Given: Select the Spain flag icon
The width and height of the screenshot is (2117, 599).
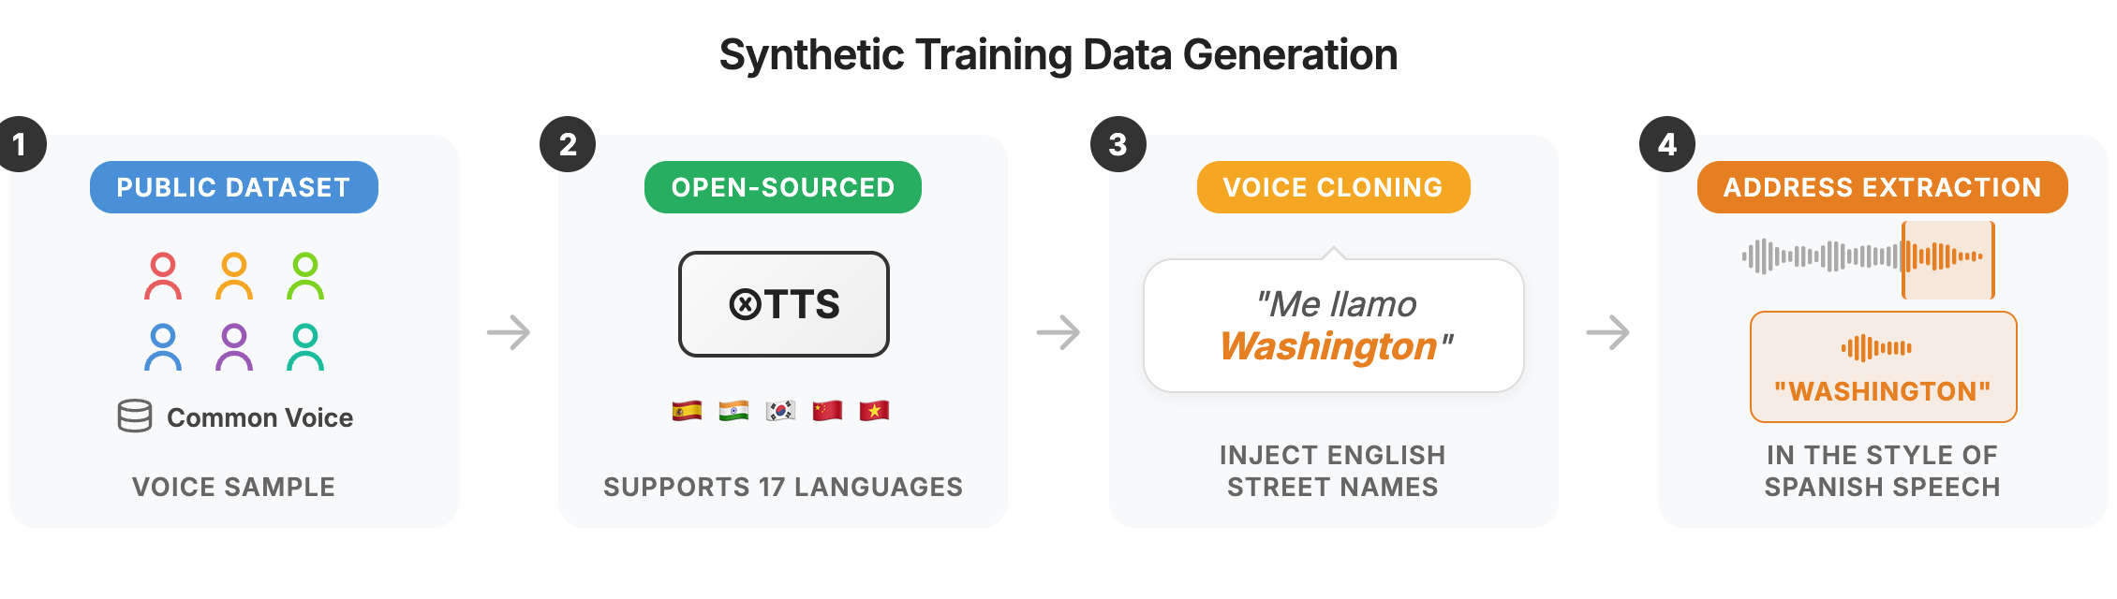Looking at the screenshot, I should (687, 411).
